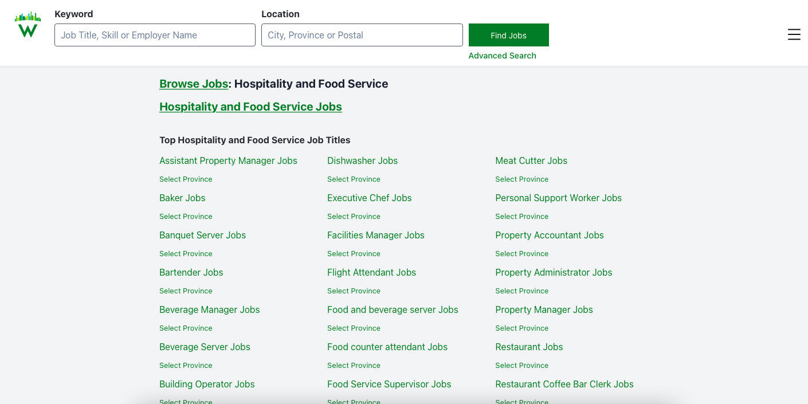Open Property Manager Jobs link
Image resolution: width=808 pixels, height=404 pixels.
pos(544,310)
